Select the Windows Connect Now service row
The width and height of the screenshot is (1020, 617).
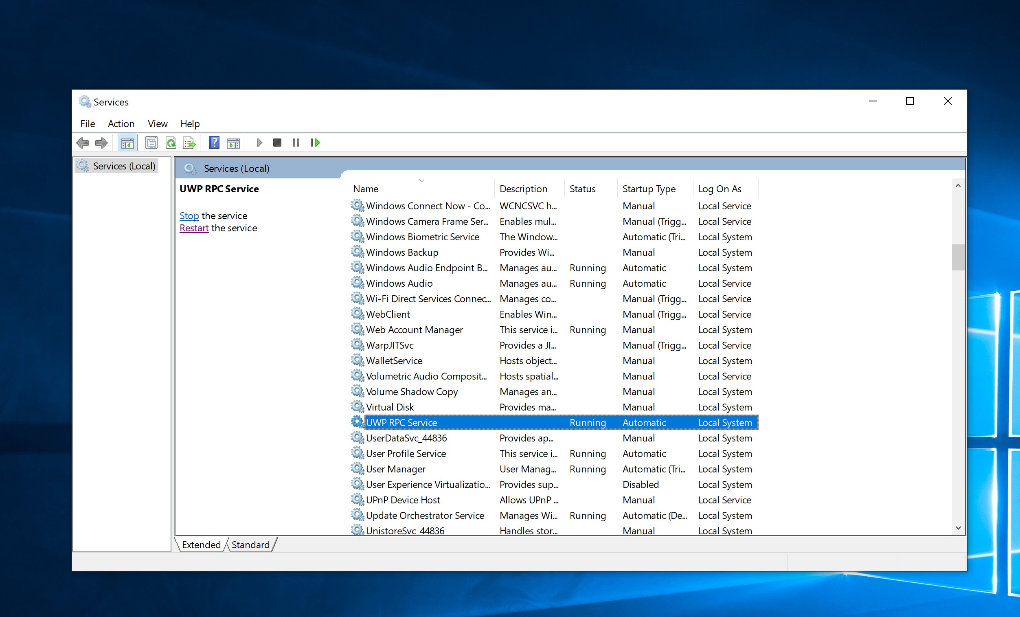(554, 206)
